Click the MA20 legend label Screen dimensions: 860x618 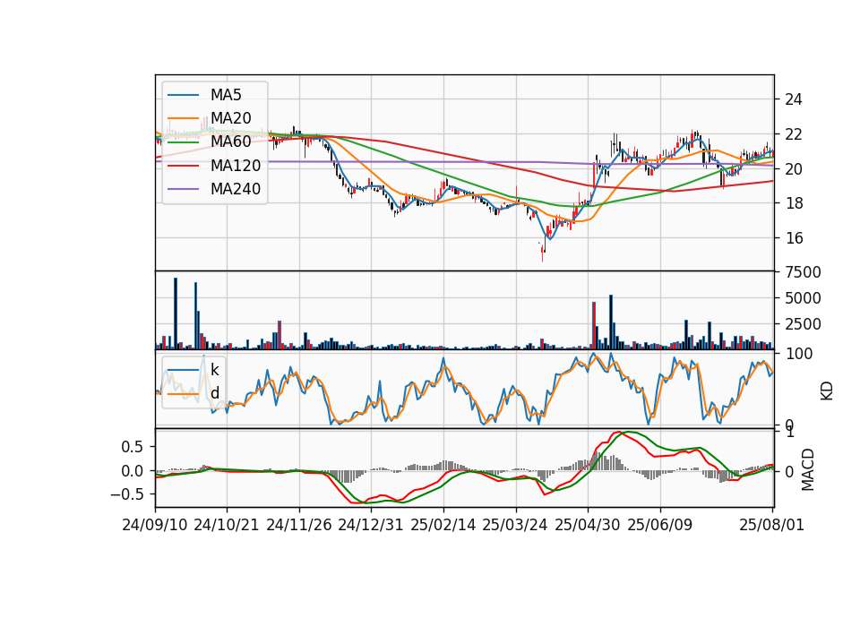coord(230,118)
